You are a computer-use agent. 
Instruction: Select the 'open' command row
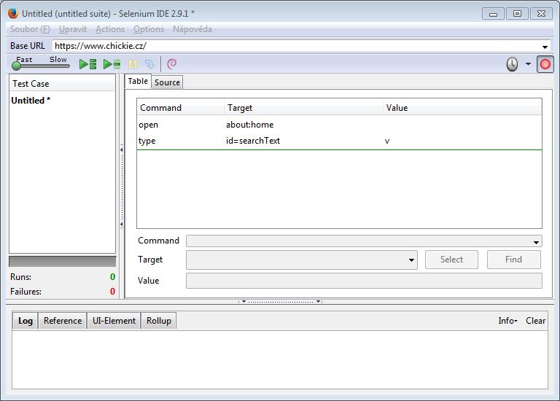click(339, 125)
